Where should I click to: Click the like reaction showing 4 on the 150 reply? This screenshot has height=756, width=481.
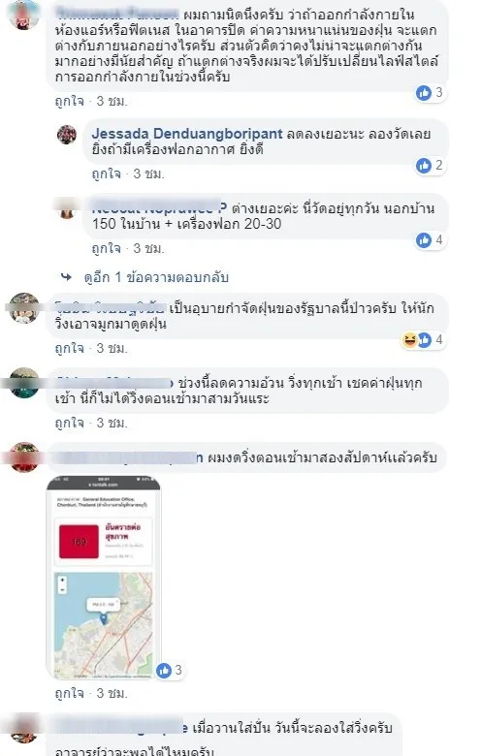[x=424, y=240]
